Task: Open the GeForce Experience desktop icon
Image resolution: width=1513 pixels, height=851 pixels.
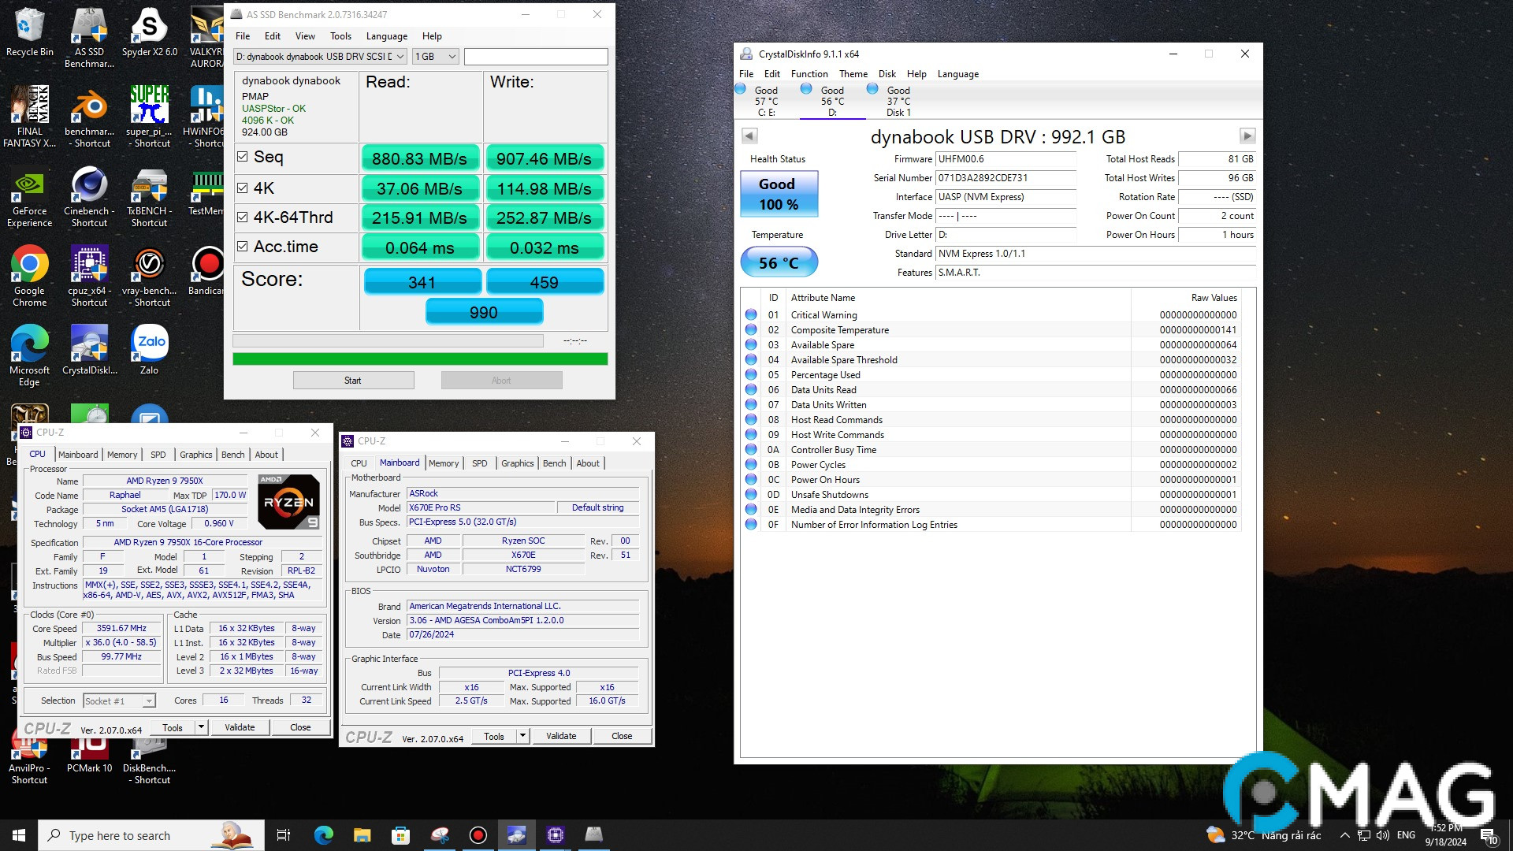Action: pyautogui.click(x=29, y=185)
